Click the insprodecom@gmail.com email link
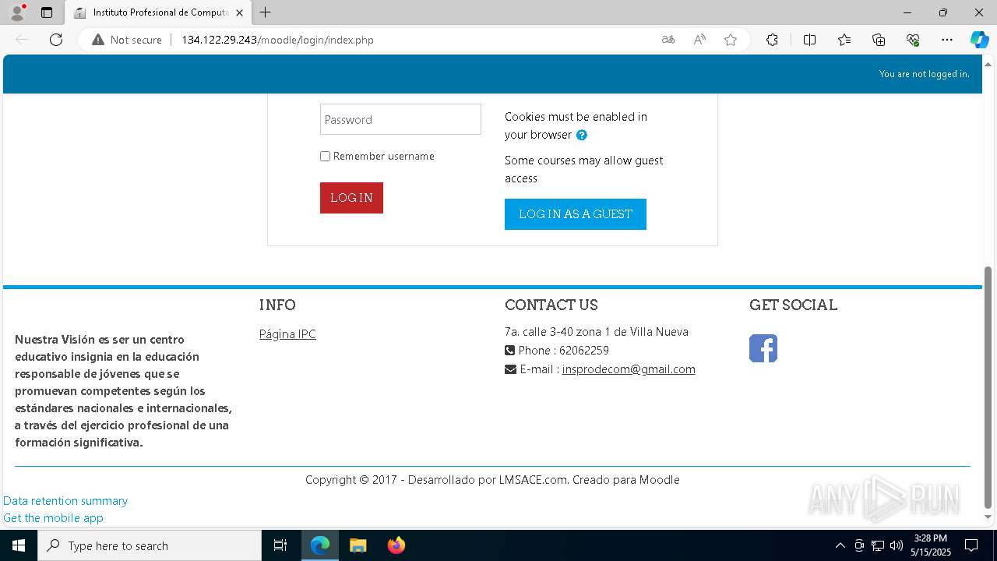The image size is (997, 561). pos(629,369)
